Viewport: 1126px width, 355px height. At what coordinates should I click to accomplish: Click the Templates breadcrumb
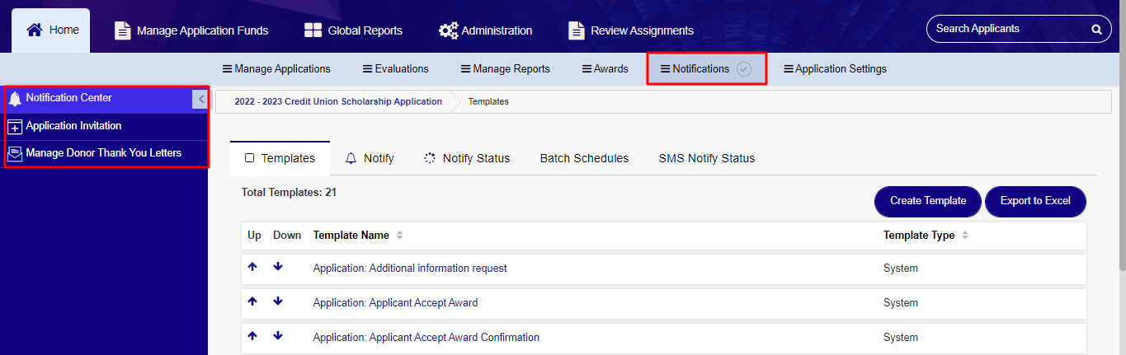488,101
